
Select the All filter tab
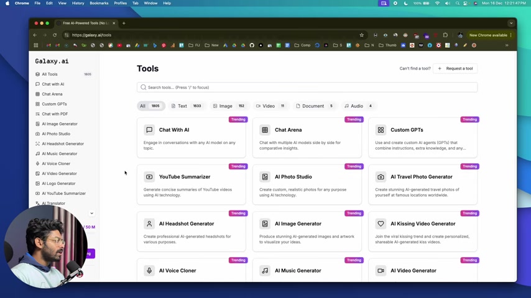tap(150, 106)
